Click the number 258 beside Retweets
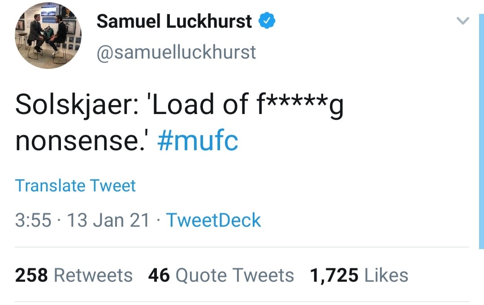The height and width of the screenshot is (305, 484). [x=31, y=275]
